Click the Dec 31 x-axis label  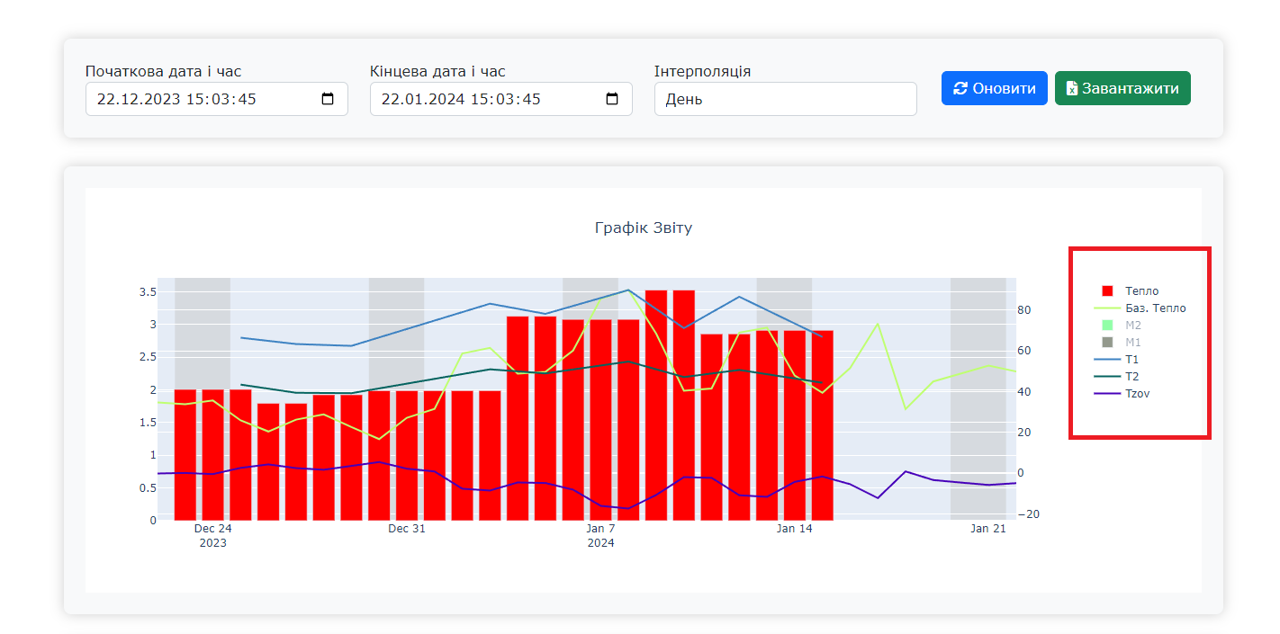[x=406, y=529]
